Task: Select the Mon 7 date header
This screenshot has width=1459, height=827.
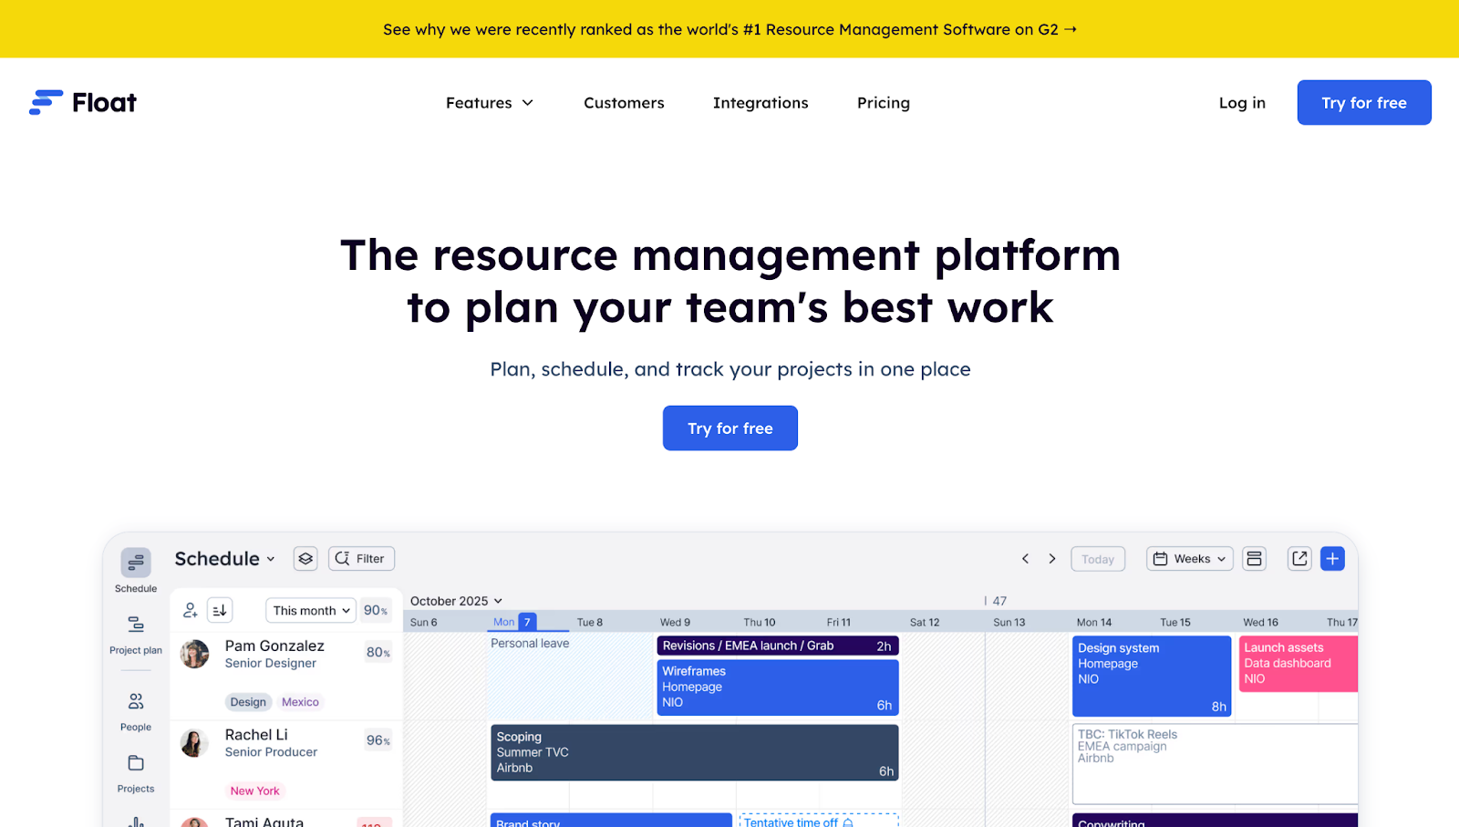Action: (x=512, y=622)
